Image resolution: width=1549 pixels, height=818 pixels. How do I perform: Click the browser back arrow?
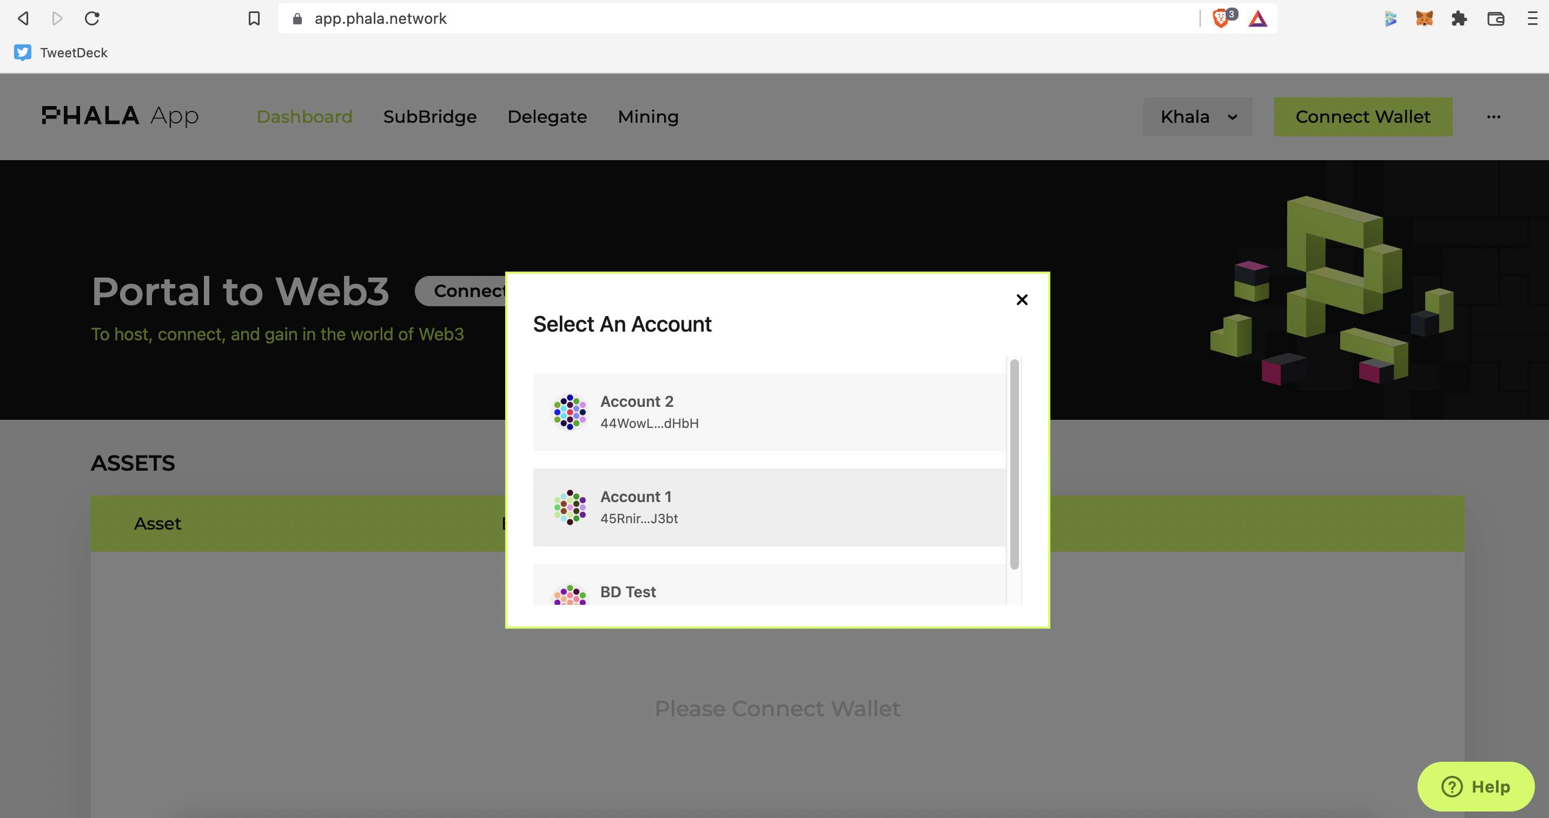23,18
